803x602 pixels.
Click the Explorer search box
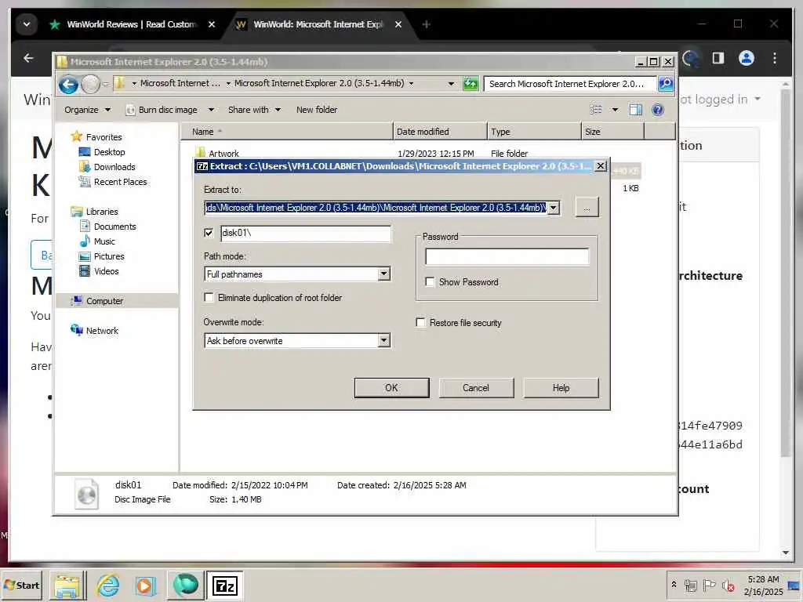pos(569,83)
